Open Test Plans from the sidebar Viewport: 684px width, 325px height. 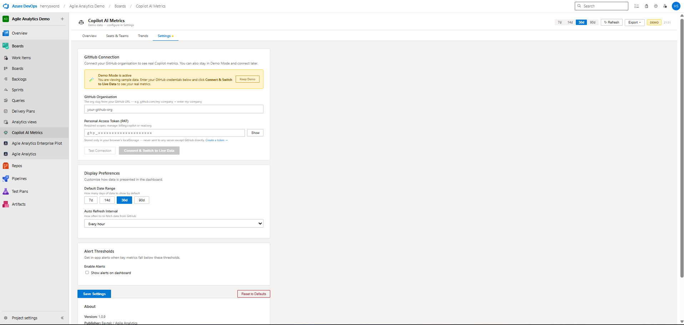tap(20, 191)
